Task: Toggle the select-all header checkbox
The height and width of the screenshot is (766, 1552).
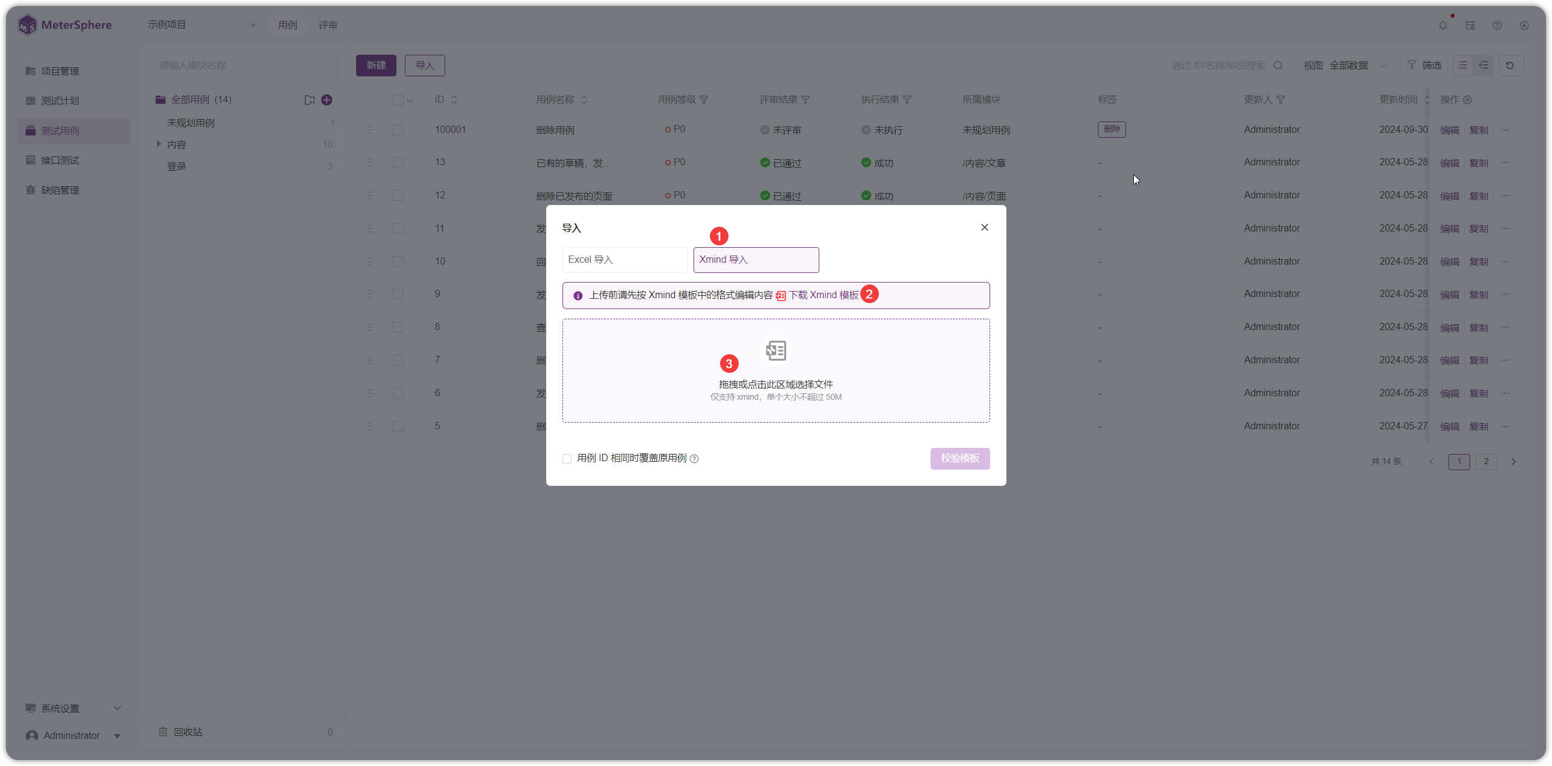Action: [x=398, y=100]
